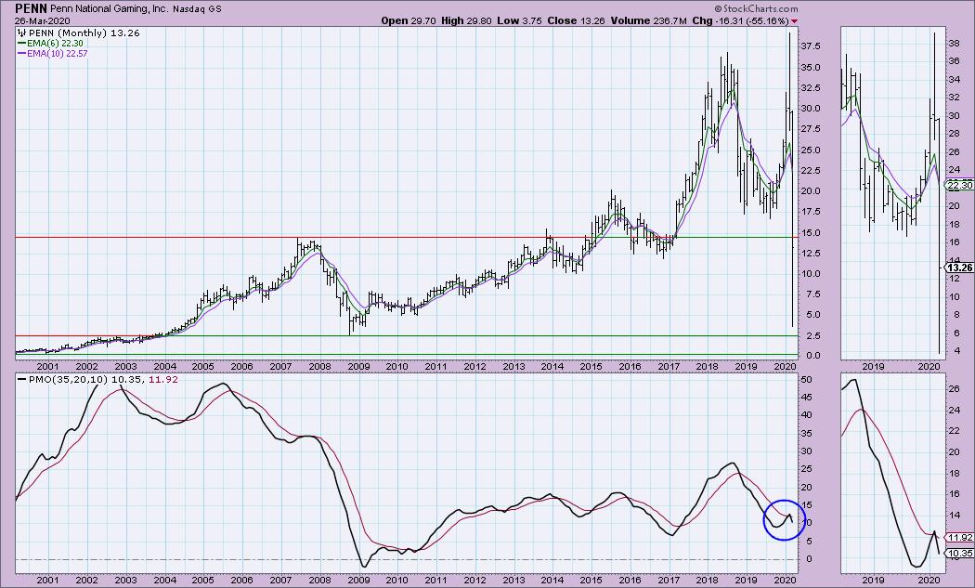975x588 pixels.
Task: Click the 26-Mar-2020 date label
Action: tap(43, 20)
